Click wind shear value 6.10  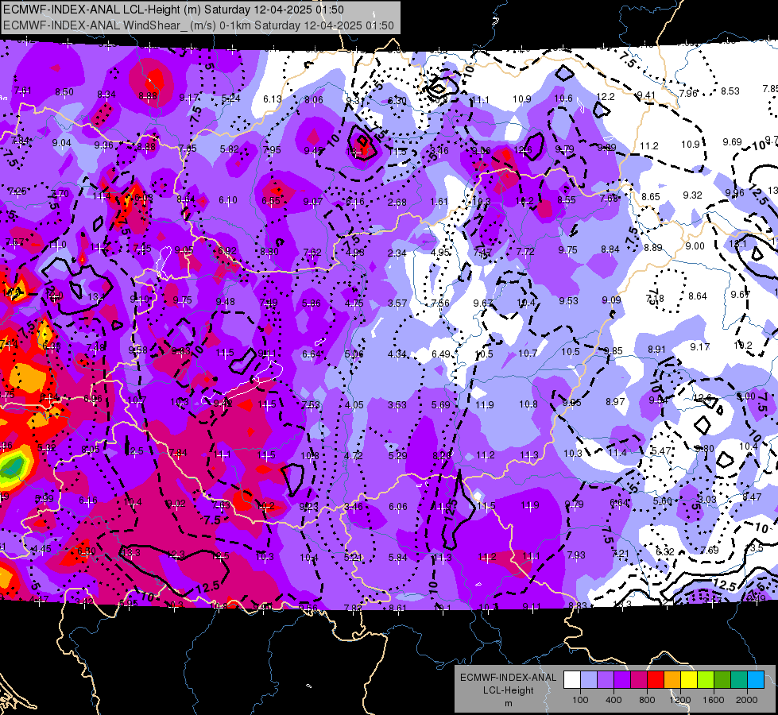point(228,200)
